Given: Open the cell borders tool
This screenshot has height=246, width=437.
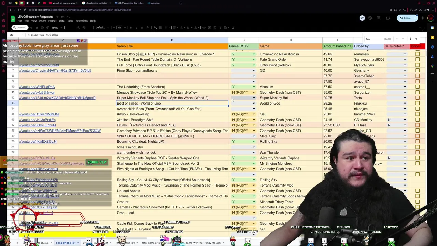Looking at the screenshot, I should coord(160,28).
